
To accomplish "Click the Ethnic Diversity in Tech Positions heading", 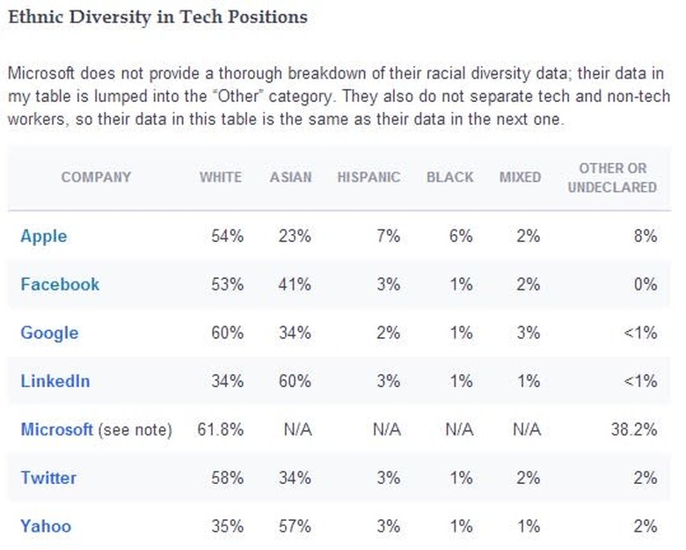I will pos(157,17).
